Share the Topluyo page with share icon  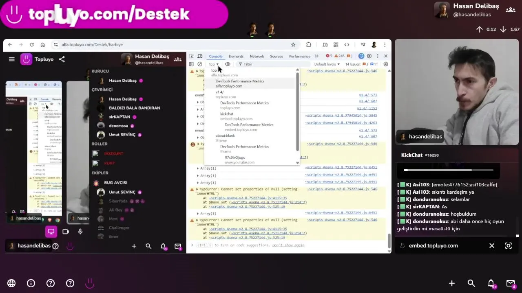point(62,59)
